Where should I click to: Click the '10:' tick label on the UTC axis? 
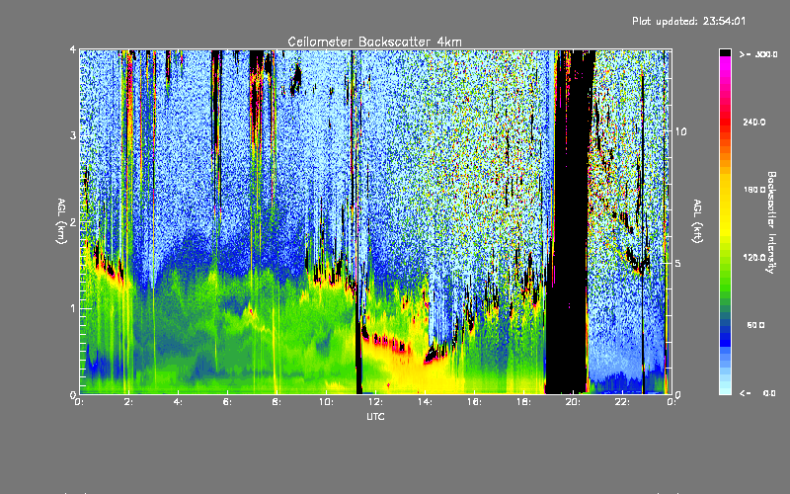[x=327, y=402]
